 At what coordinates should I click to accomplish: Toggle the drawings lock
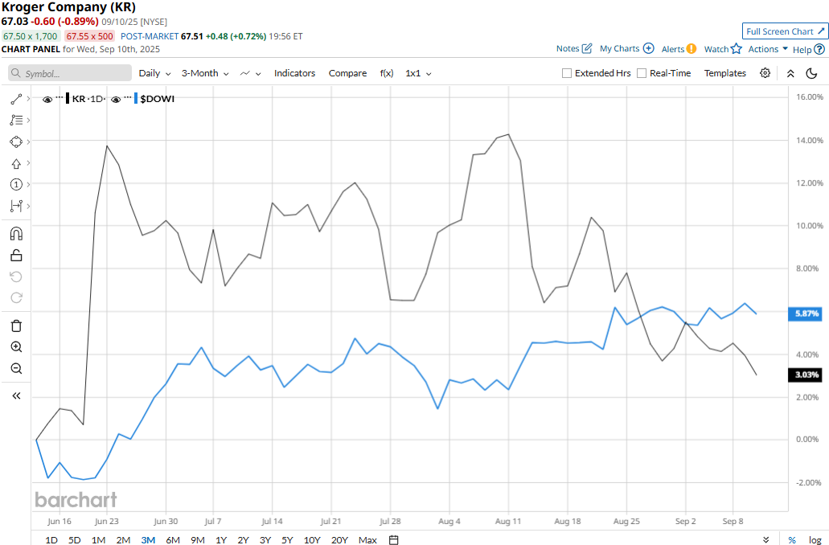pos(16,256)
